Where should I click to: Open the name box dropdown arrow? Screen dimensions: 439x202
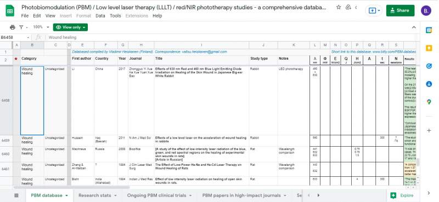pos(28,37)
